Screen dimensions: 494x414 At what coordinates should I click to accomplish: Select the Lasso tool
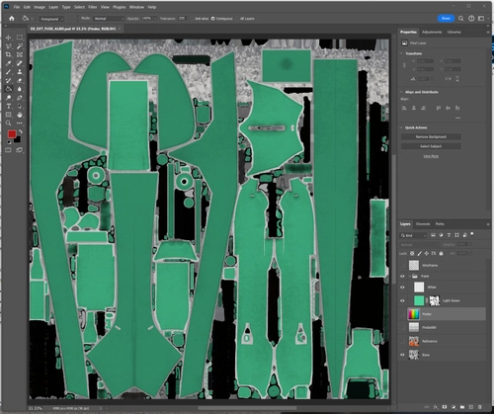point(9,46)
